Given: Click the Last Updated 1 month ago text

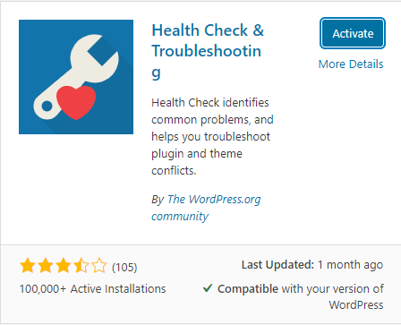Looking at the screenshot, I should [x=312, y=265].
